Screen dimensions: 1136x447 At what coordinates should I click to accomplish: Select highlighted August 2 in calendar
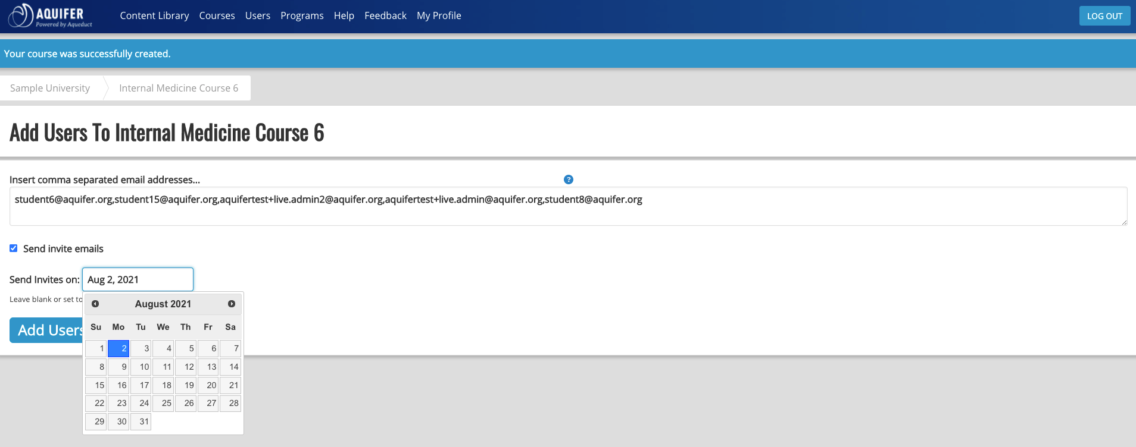[118, 348]
